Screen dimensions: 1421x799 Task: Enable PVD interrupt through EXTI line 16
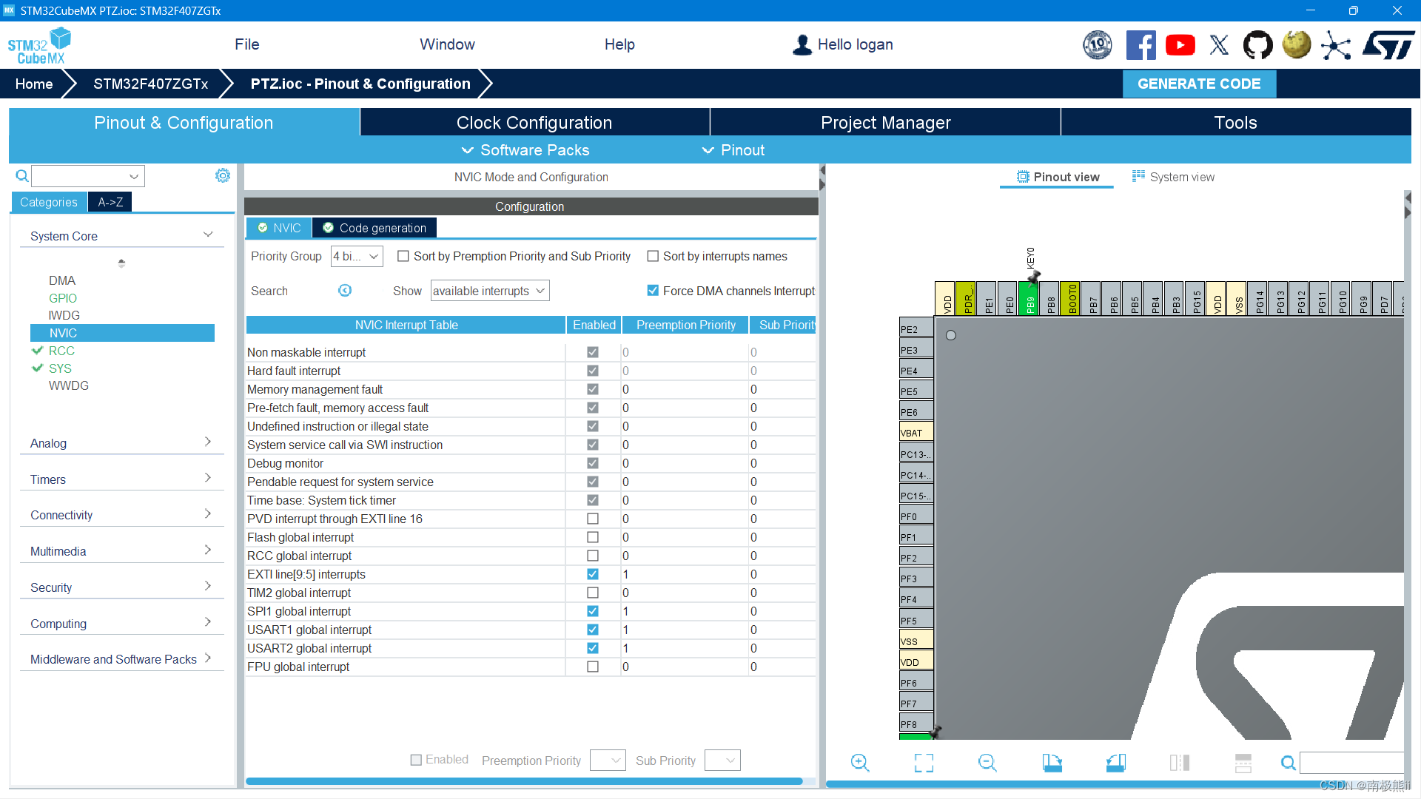(593, 519)
